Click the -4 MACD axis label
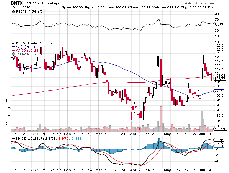Screen dimensions: 229x173 [x=216, y=161]
